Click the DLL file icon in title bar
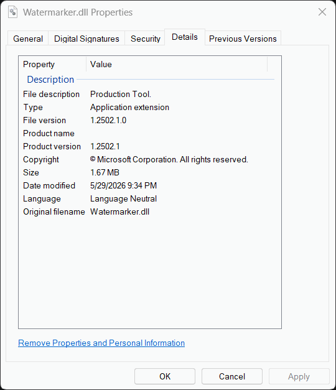 12,12
